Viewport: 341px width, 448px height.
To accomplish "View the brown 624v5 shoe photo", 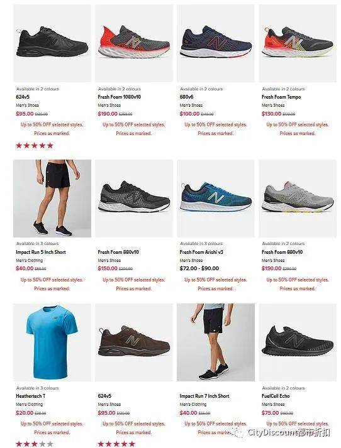I will pos(134,342).
